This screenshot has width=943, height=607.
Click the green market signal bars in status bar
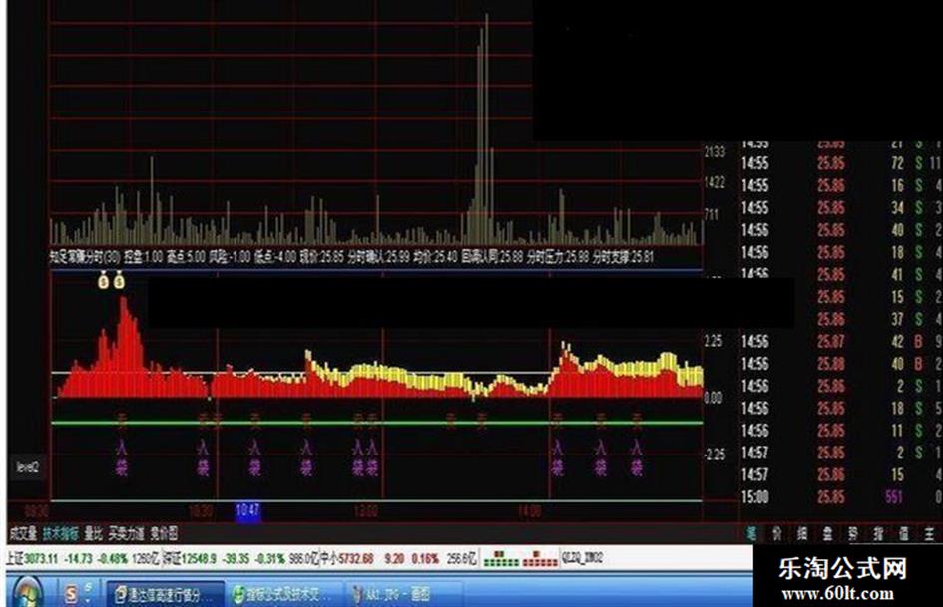[x=501, y=559]
